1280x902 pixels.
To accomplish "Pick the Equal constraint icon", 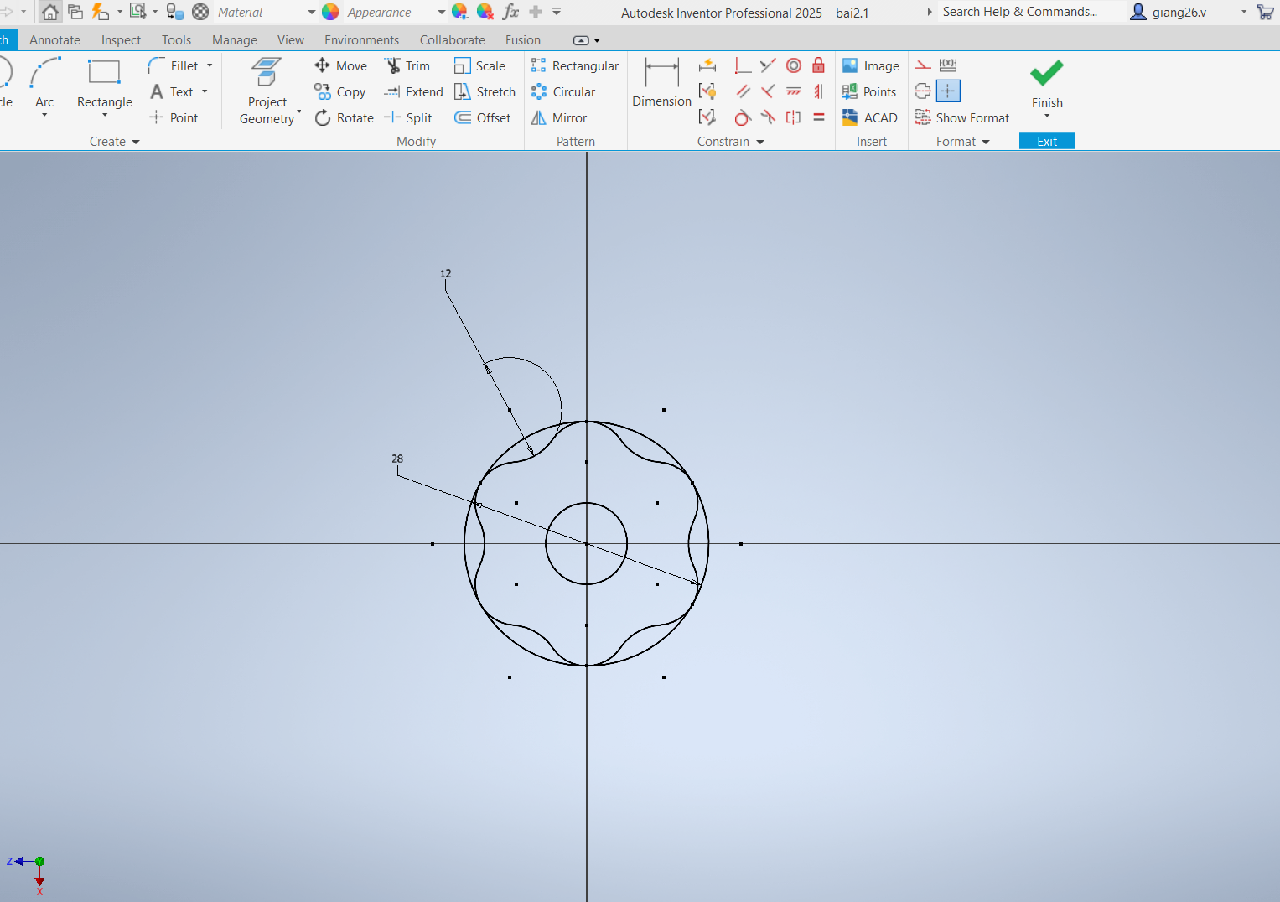I will point(819,117).
